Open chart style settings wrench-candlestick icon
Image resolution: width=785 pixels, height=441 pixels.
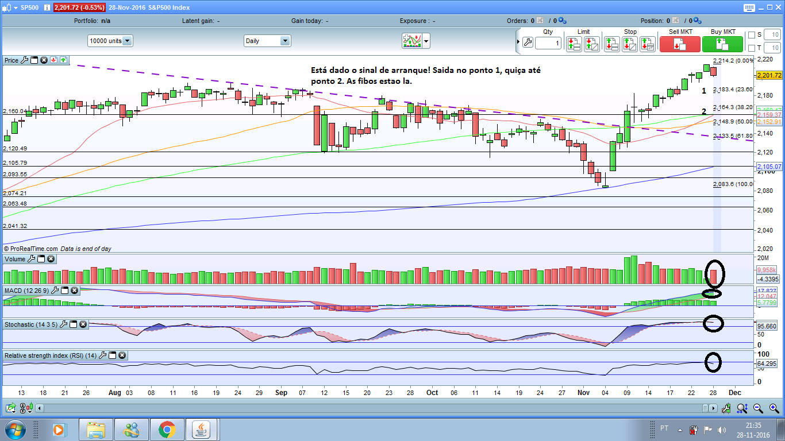point(726,408)
